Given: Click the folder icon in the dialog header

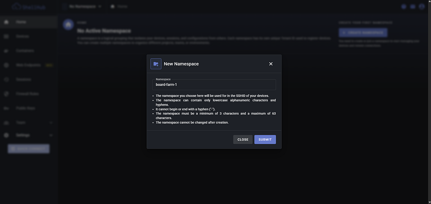Looking at the screenshot, I should [156, 64].
